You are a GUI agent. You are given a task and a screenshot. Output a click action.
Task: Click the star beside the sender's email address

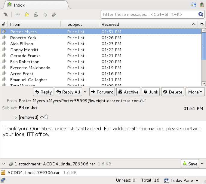(x=144, y=101)
